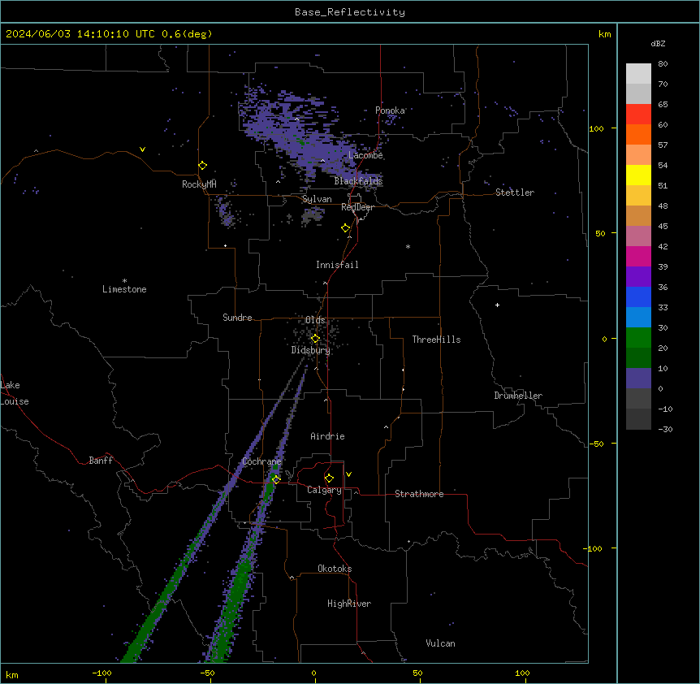This screenshot has width=700, height=684.
Task: Click the yellow v marker east of Calgary
Action: [348, 474]
